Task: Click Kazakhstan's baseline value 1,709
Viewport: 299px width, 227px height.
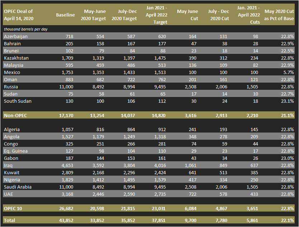Action: [67, 58]
